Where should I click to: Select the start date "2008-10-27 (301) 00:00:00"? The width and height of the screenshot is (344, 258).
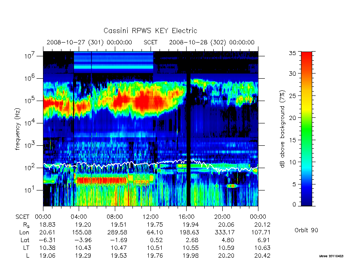89,42
